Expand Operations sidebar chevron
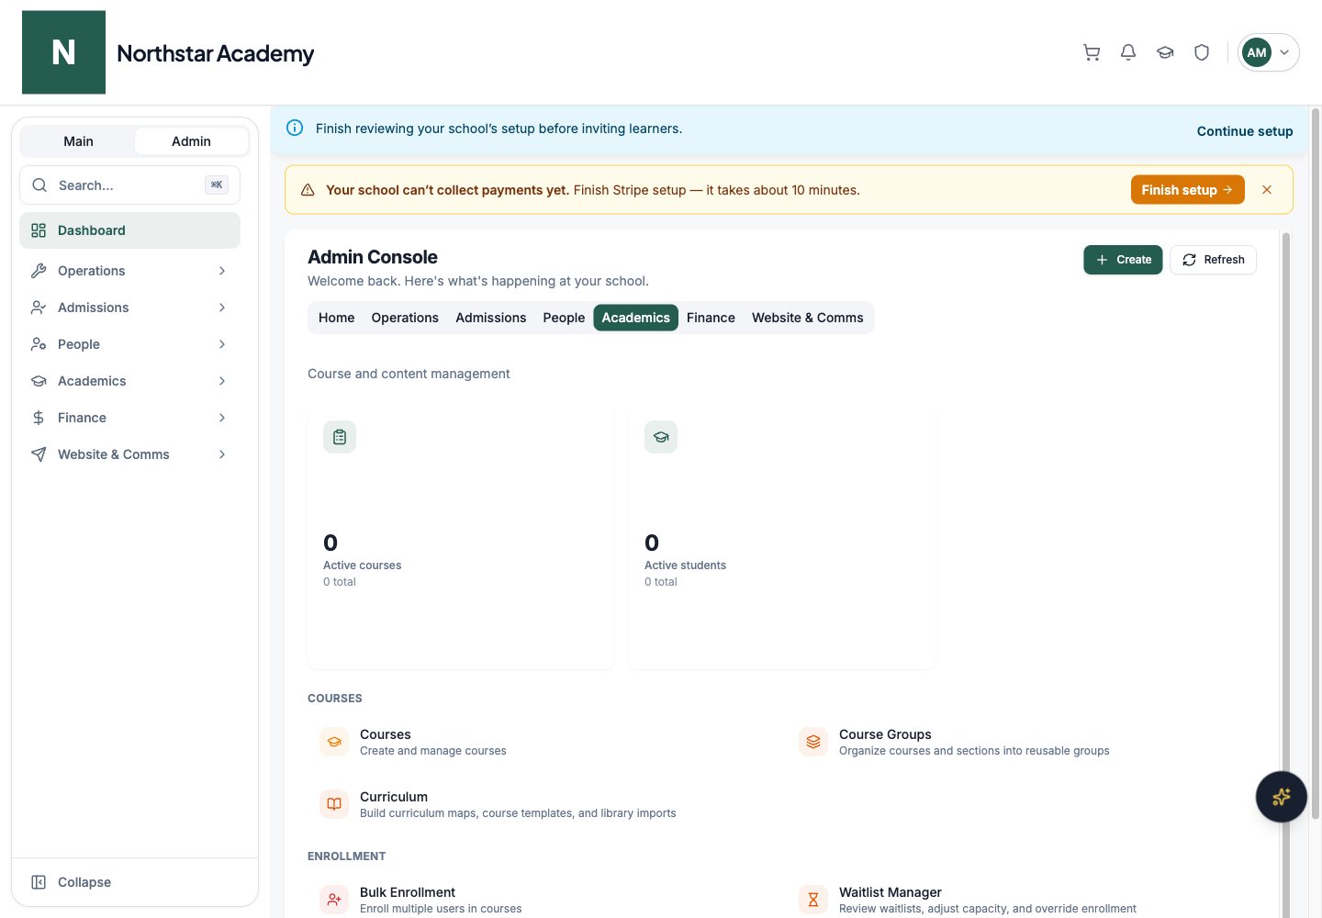Screen dimensions: 1322x918 (x=222, y=271)
